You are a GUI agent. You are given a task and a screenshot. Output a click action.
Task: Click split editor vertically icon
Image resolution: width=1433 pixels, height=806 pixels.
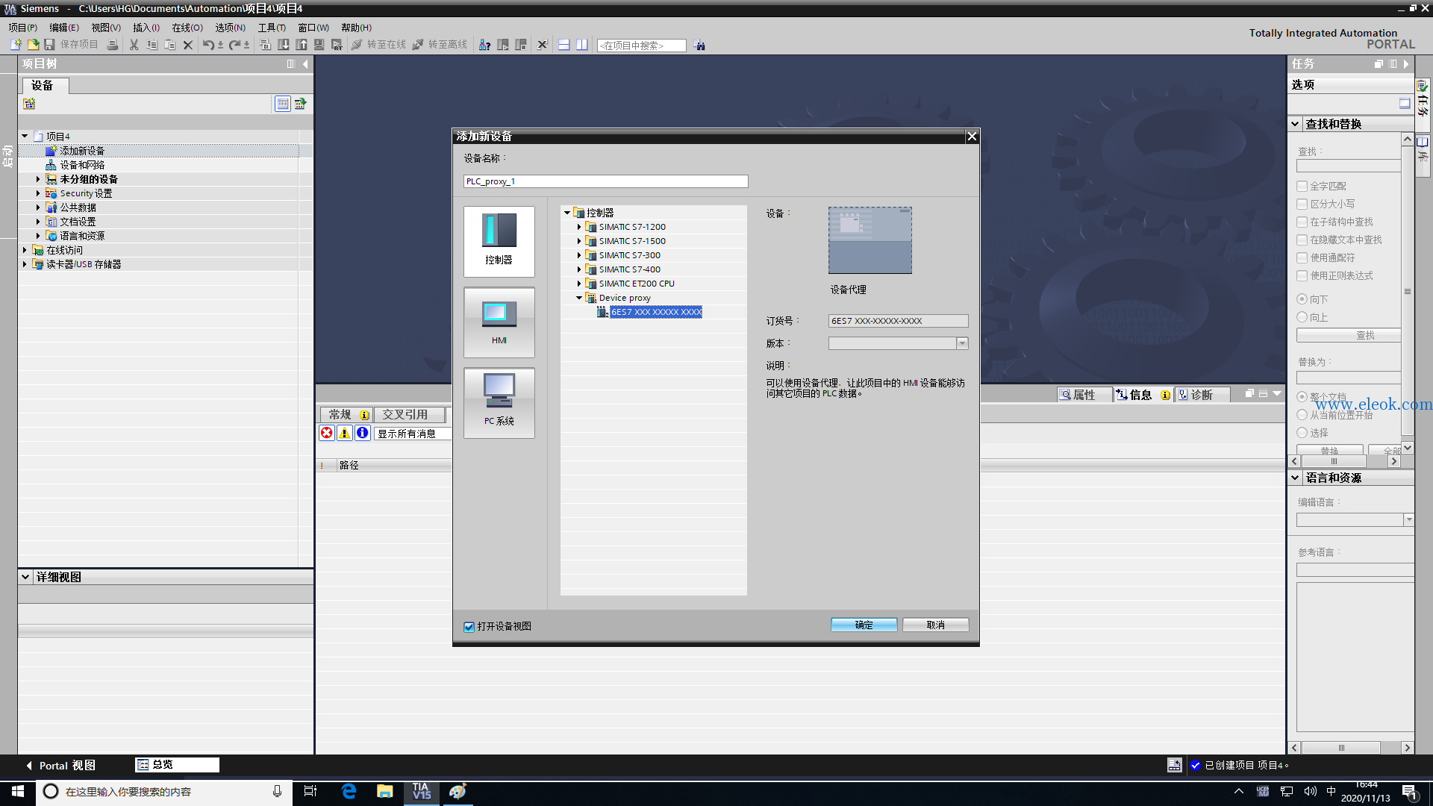582,45
